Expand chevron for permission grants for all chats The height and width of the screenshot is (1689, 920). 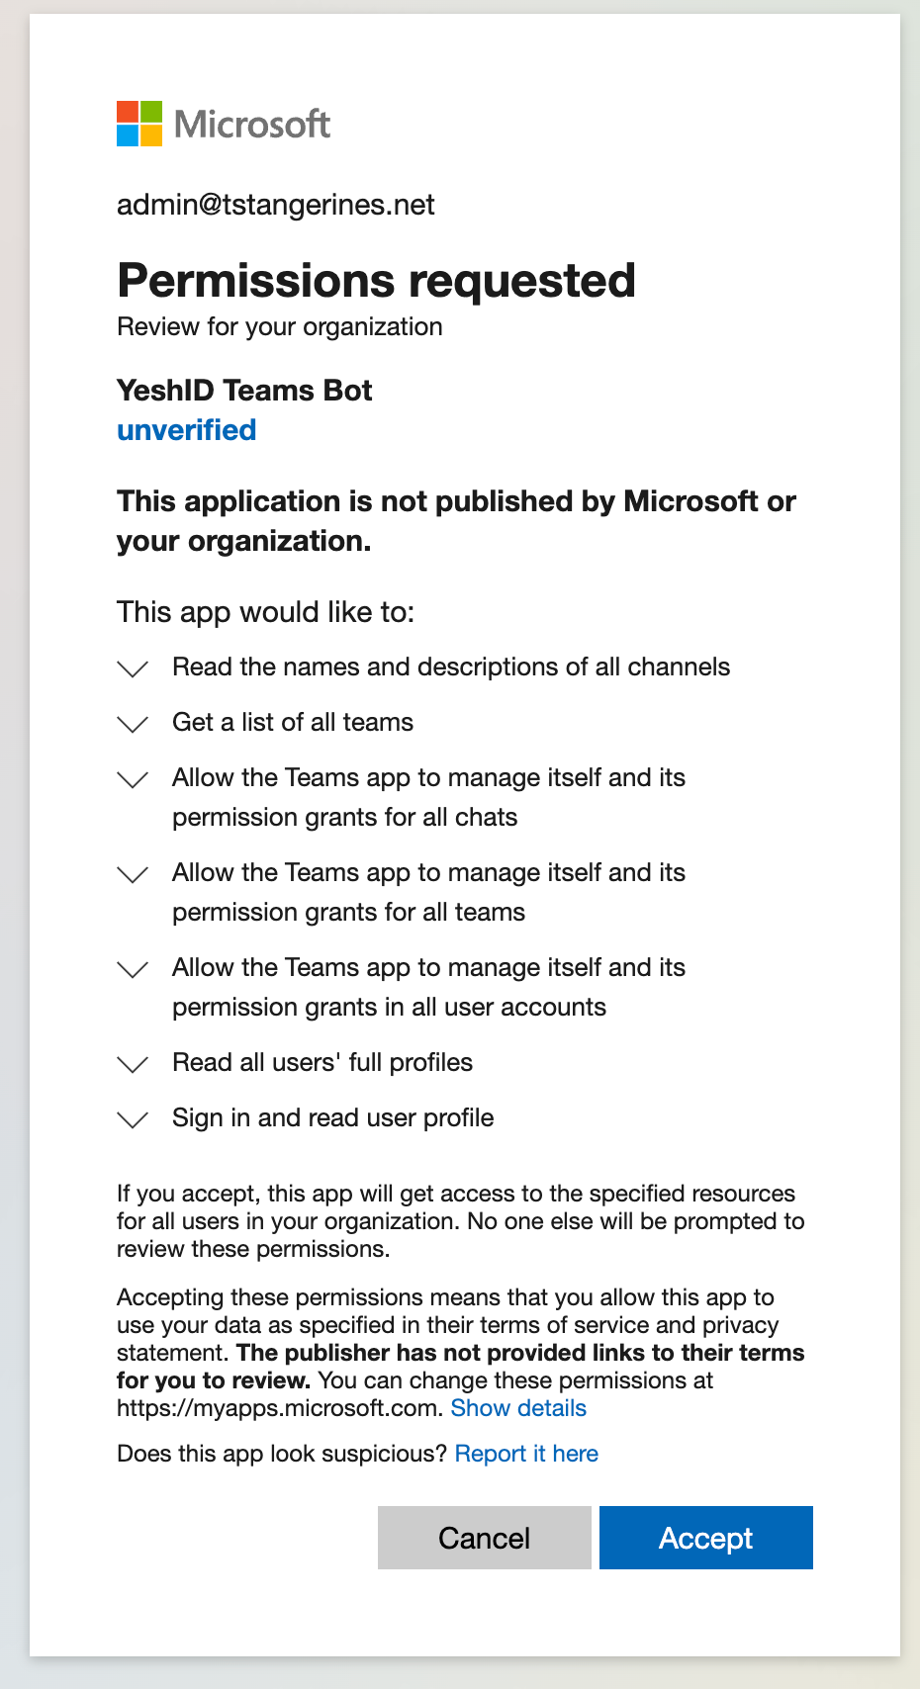click(133, 780)
